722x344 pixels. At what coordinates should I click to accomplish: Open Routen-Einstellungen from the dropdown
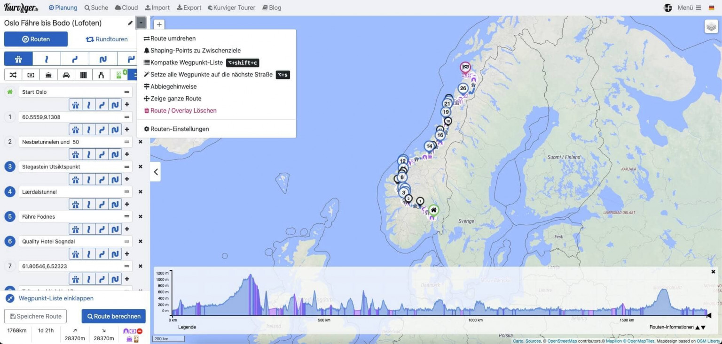pyautogui.click(x=176, y=129)
